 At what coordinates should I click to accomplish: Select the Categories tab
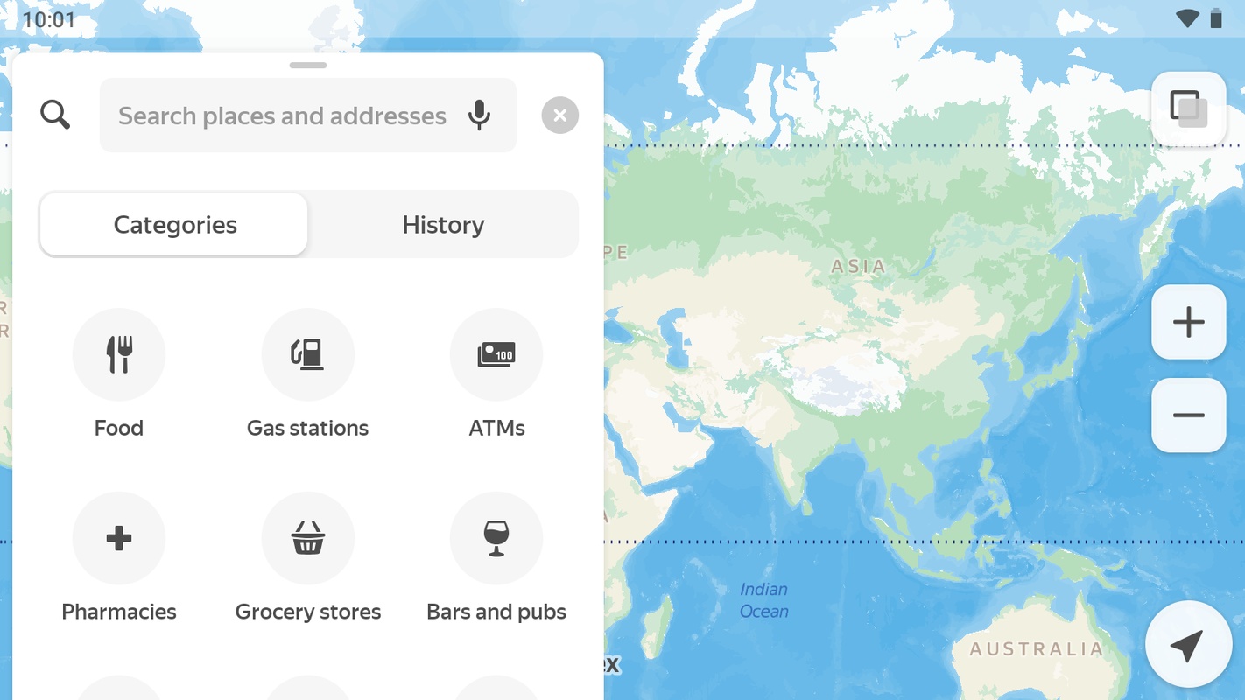click(175, 225)
